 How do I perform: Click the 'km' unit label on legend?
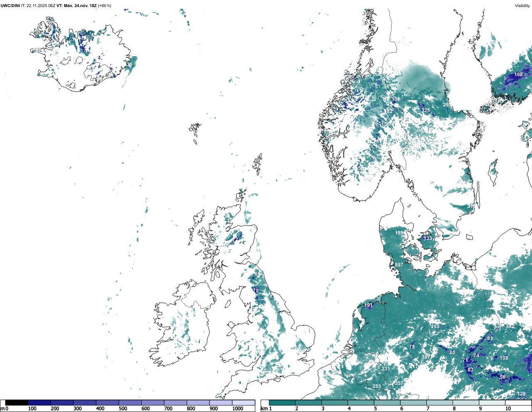(264, 409)
